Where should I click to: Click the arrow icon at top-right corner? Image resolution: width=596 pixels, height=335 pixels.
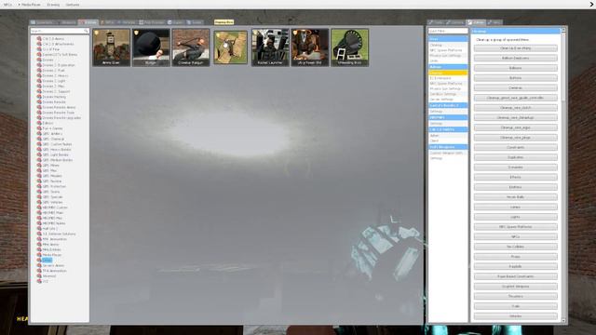click(x=592, y=4)
